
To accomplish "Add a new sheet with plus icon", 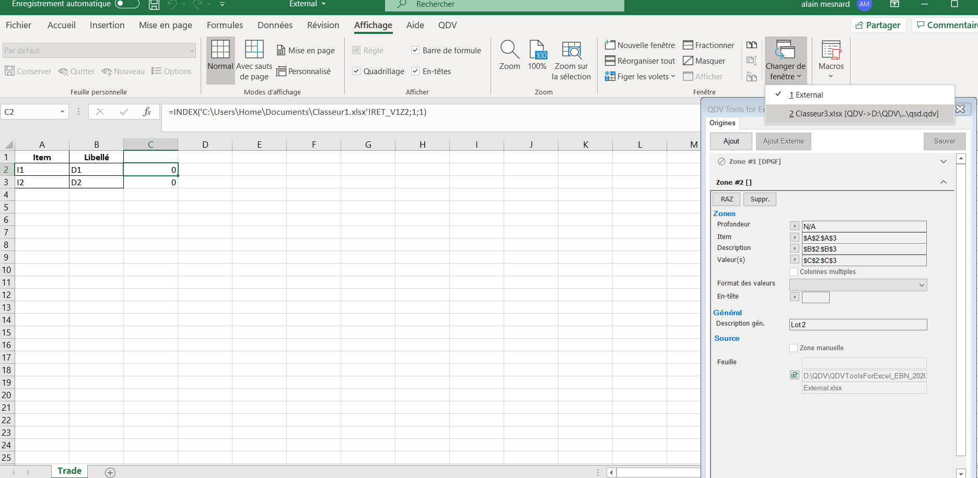I will pyautogui.click(x=110, y=472).
